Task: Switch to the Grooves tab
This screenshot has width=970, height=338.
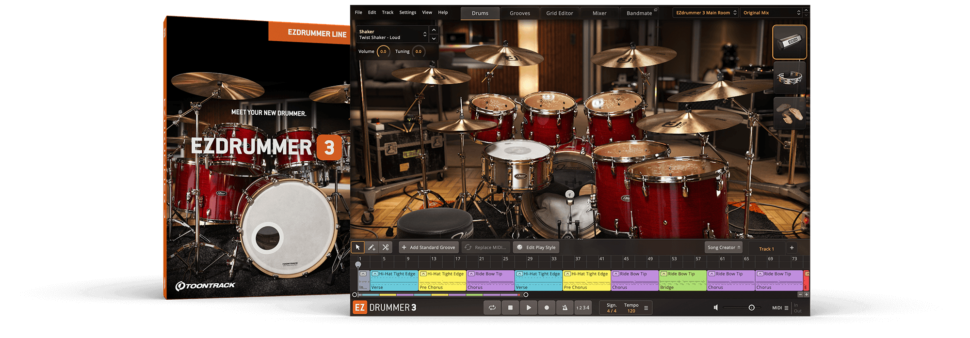Action: (519, 13)
